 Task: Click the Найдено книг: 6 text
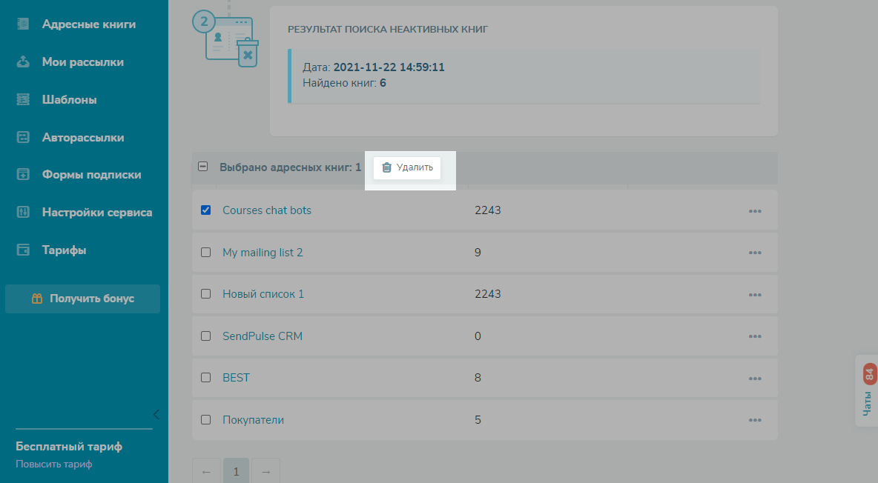(344, 83)
